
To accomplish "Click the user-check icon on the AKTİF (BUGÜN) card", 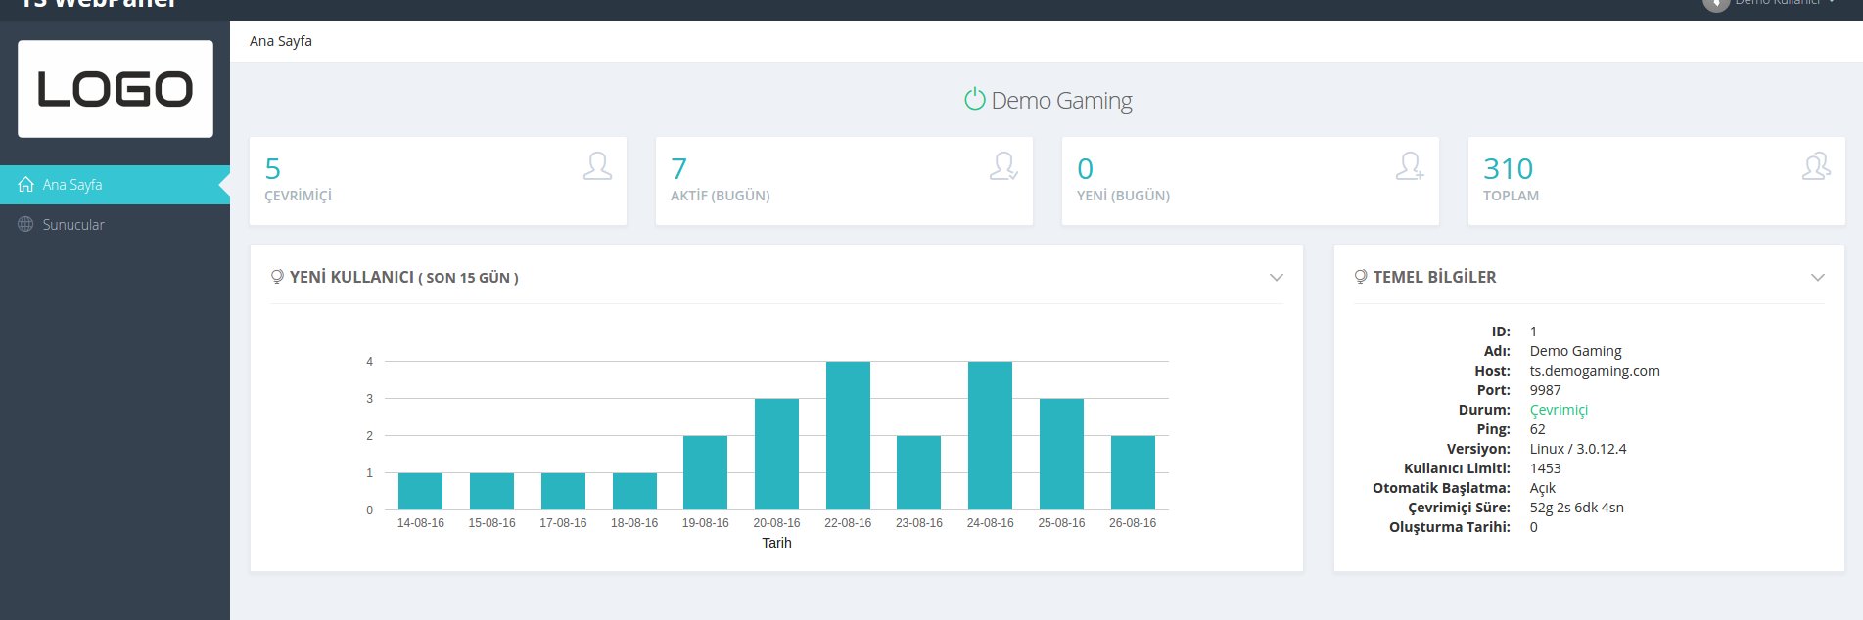I will (x=1003, y=166).
